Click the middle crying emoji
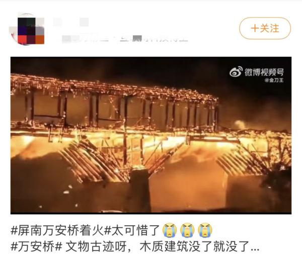Viewport: 302px width, 258px height. pos(187,230)
